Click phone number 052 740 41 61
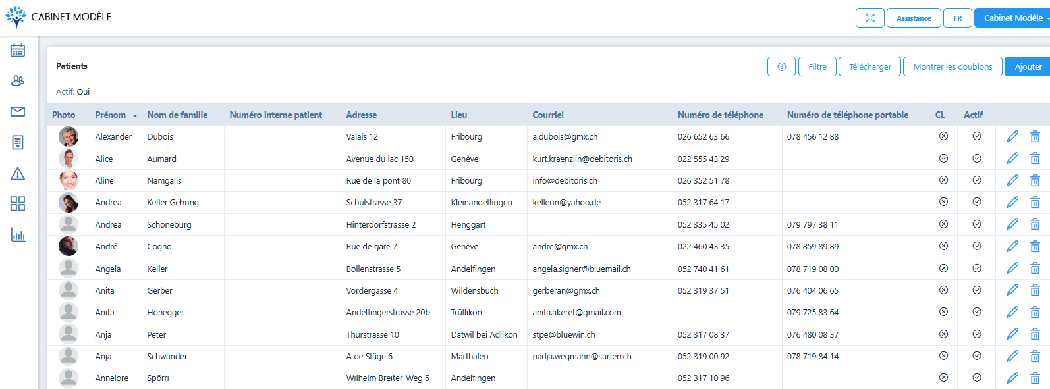The image size is (1050, 389). pos(704,269)
